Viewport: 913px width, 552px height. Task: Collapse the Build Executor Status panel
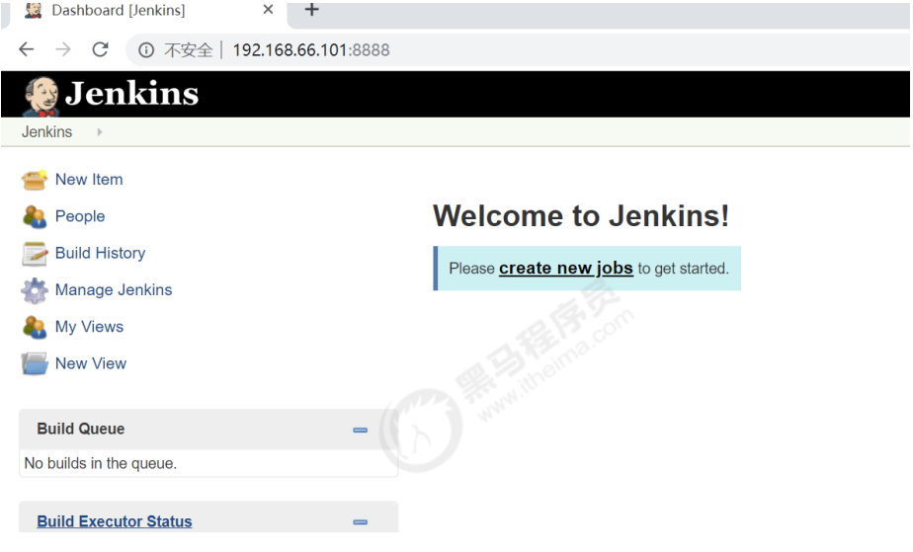click(x=360, y=521)
